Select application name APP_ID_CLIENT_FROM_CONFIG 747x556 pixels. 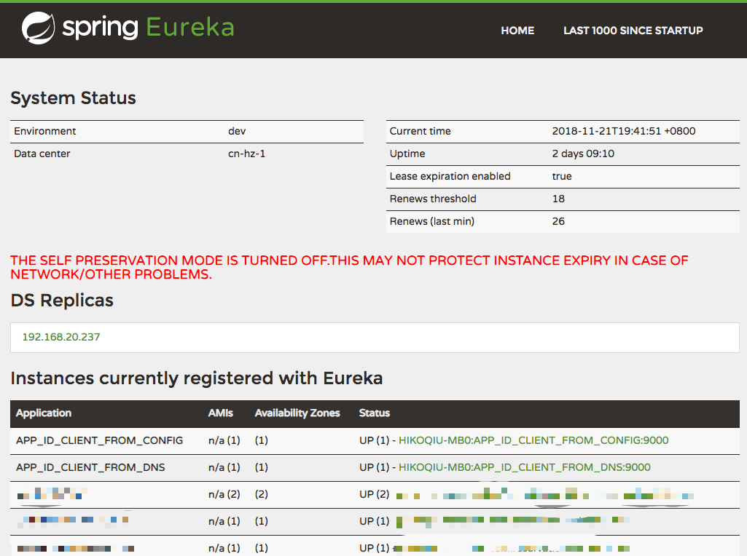click(99, 440)
